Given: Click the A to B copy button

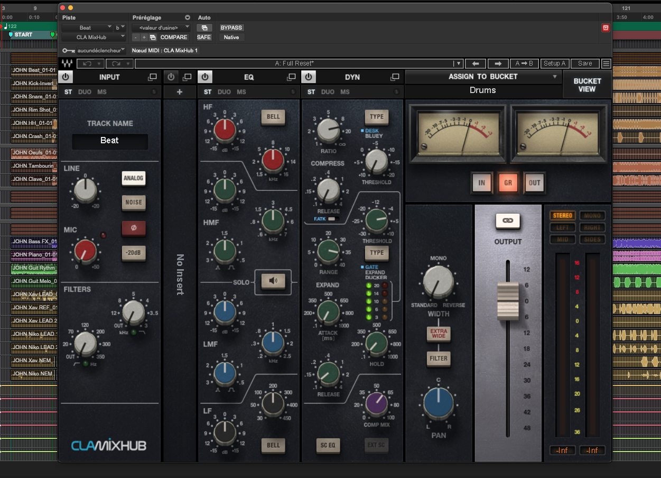Looking at the screenshot, I should [525, 63].
